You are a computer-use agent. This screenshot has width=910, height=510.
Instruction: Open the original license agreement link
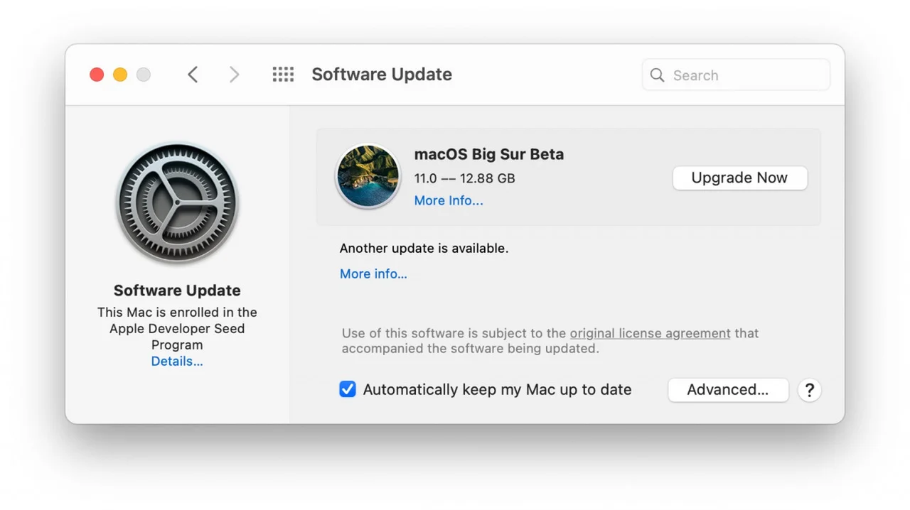tap(650, 333)
